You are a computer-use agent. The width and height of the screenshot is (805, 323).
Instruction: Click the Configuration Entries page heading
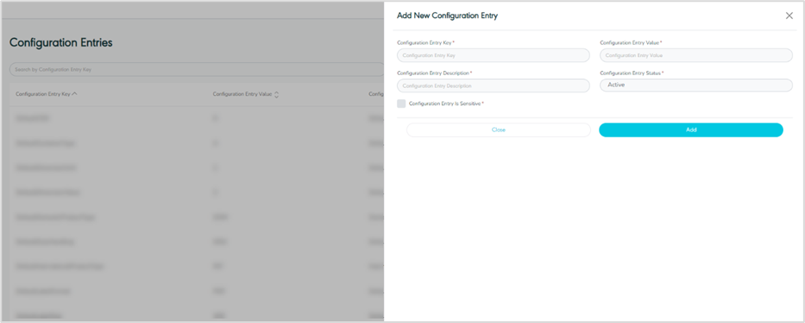[61, 43]
